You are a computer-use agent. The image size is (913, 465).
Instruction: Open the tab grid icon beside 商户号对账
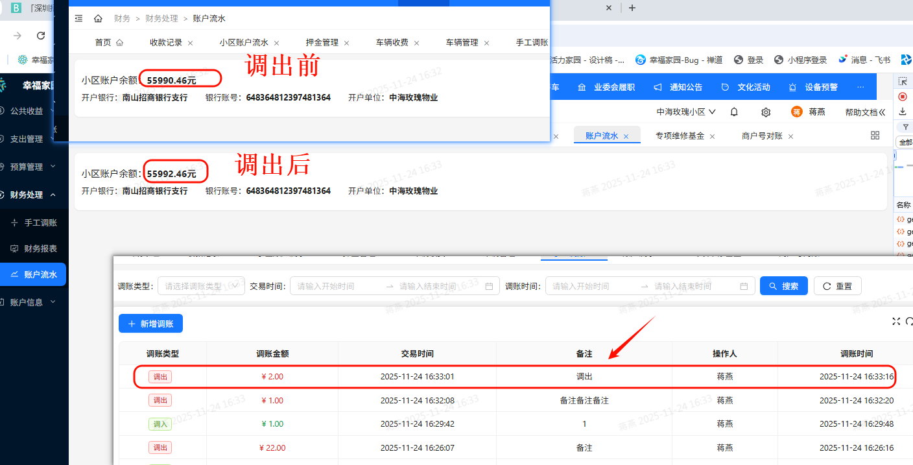click(x=875, y=136)
